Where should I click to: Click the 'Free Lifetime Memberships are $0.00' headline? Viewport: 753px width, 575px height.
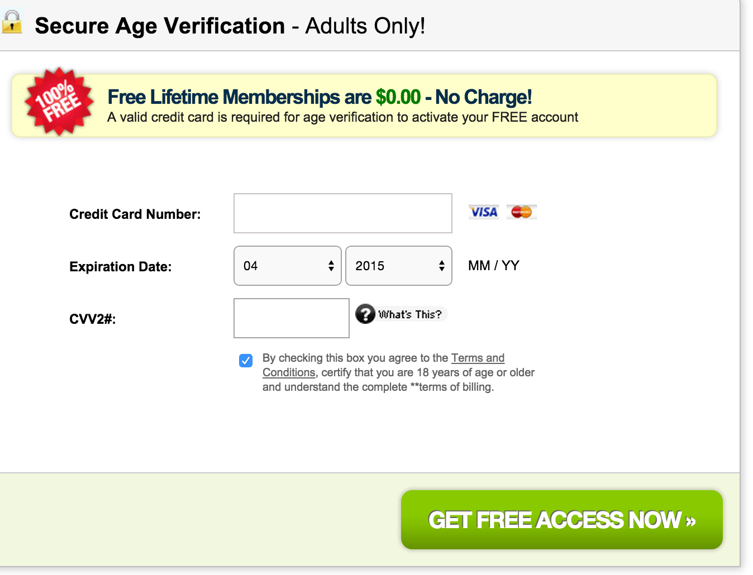point(264,97)
